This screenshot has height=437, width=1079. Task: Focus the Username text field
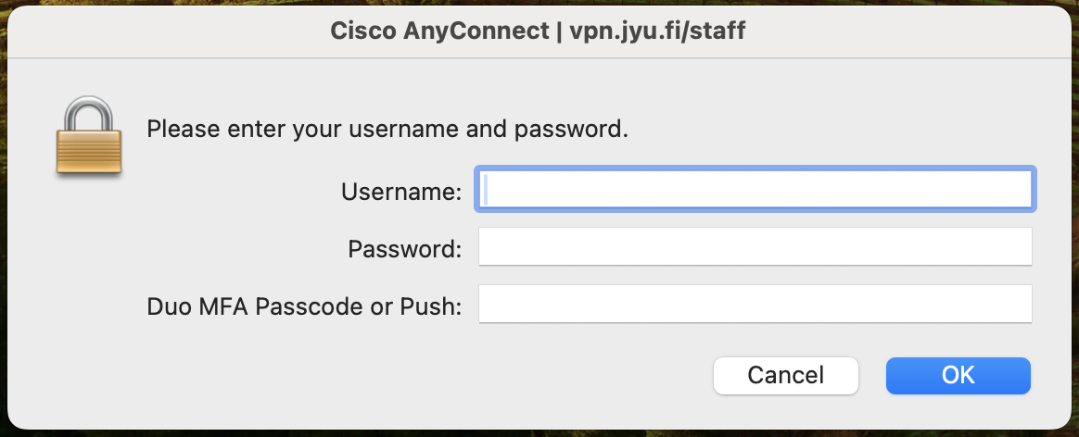tap(755, 191)
